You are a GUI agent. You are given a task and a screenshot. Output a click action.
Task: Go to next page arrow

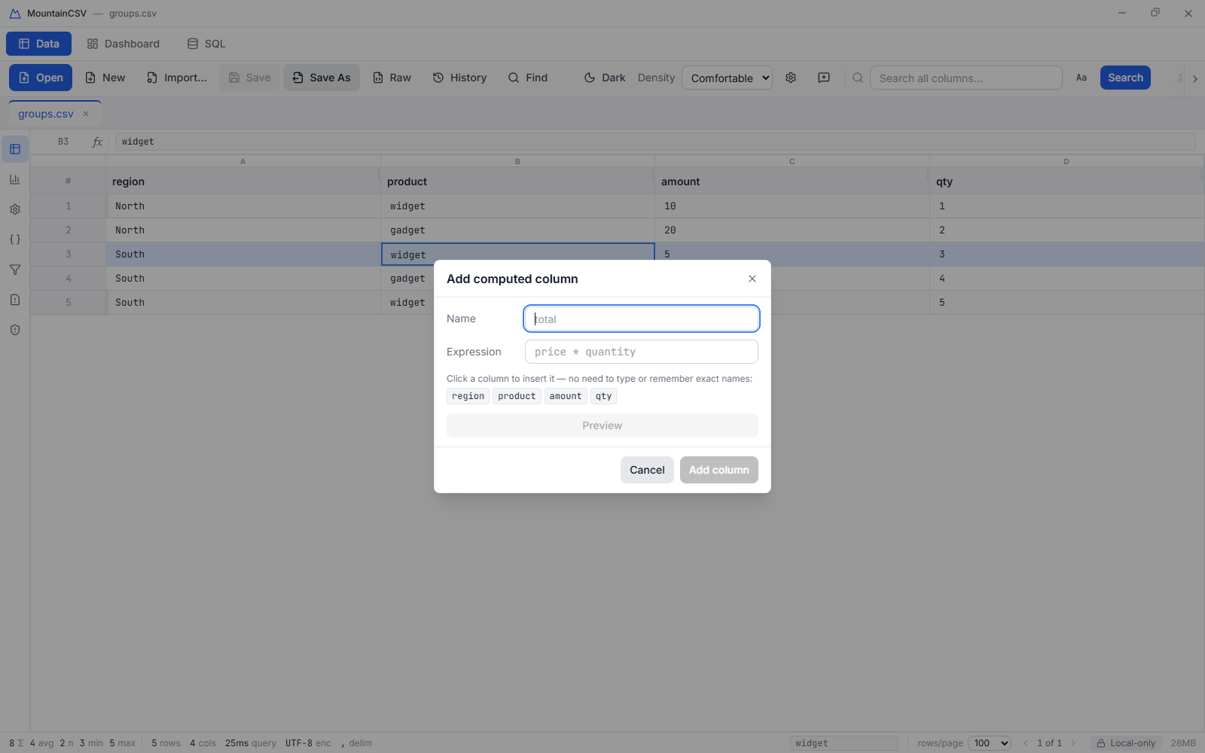point(1073,743)
